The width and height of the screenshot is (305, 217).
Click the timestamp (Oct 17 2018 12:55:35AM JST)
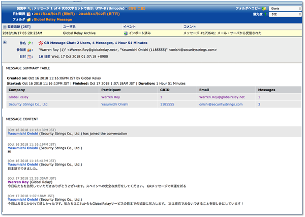pyautogui.click(x=32, y=178)
